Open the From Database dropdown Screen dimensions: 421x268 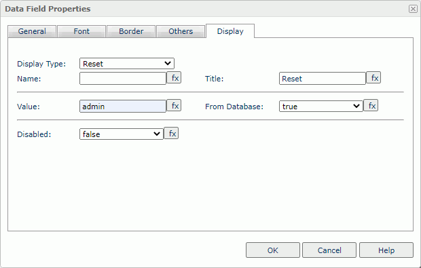[321, 107]
